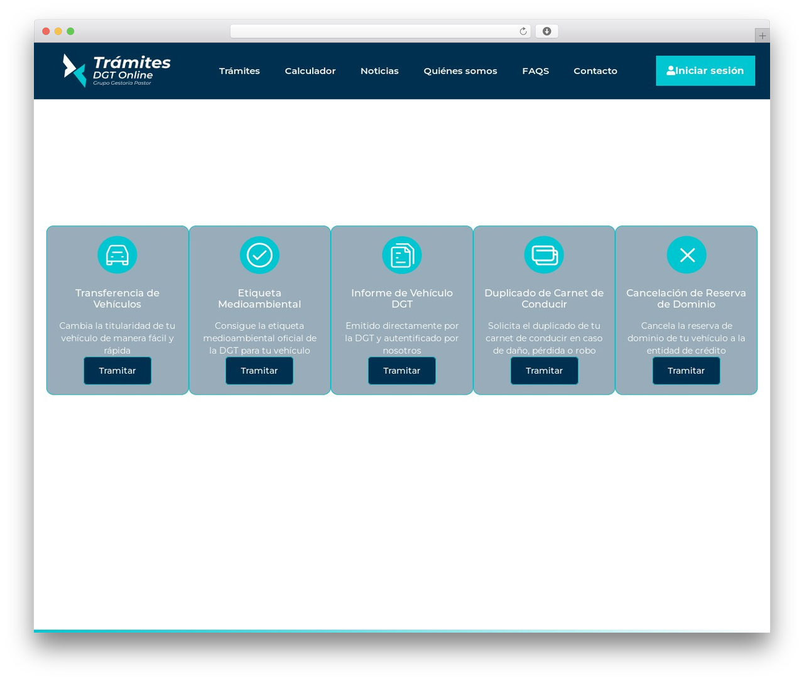Focus the browser address bar
This screenshot has height=681, width=804.
380,31
